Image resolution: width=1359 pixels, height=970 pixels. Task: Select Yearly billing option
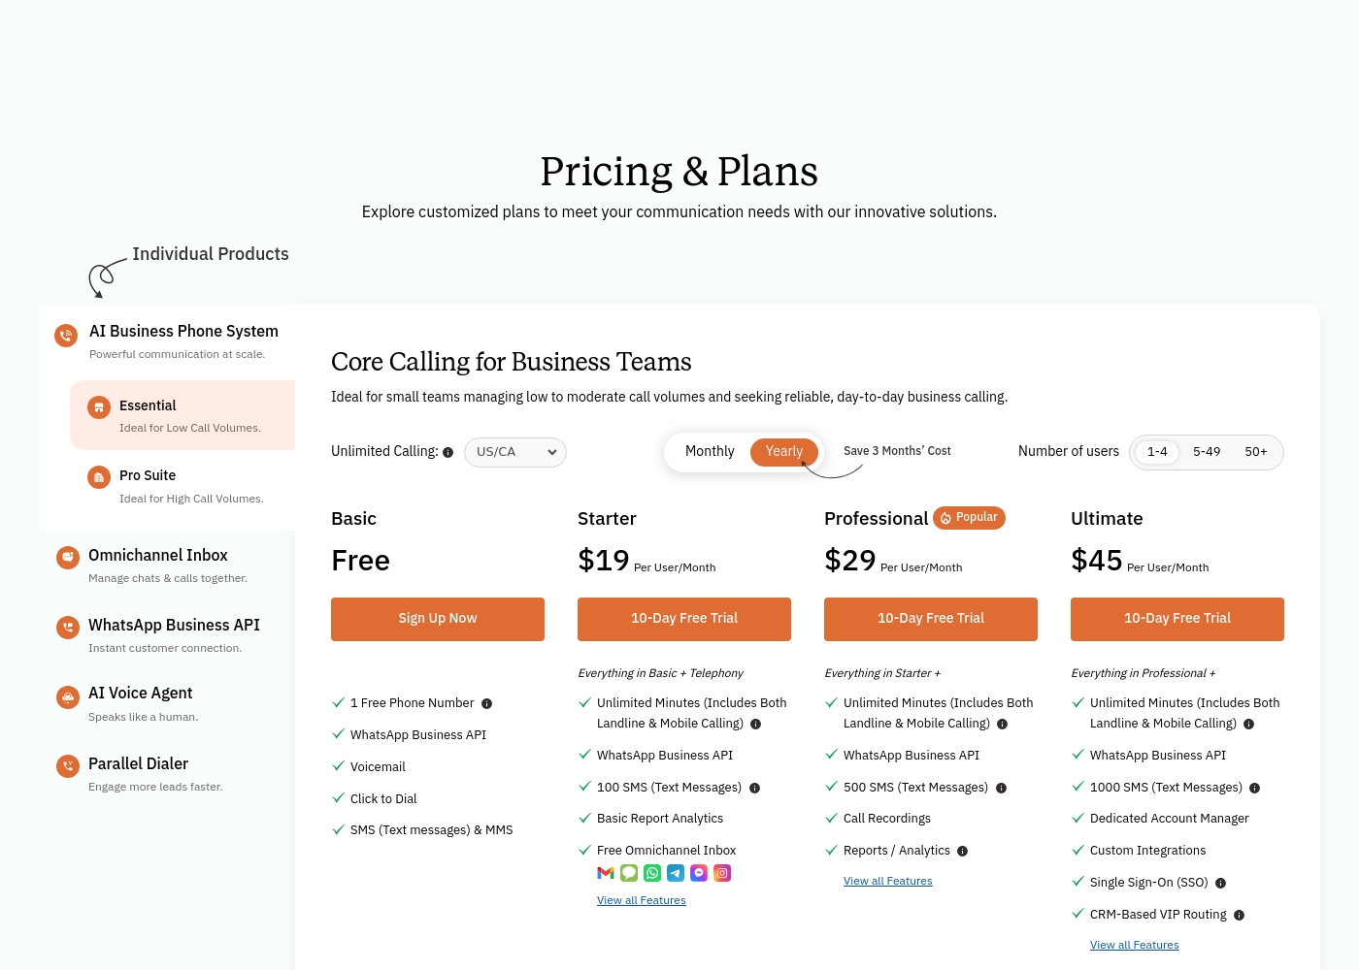click(784, 452)
